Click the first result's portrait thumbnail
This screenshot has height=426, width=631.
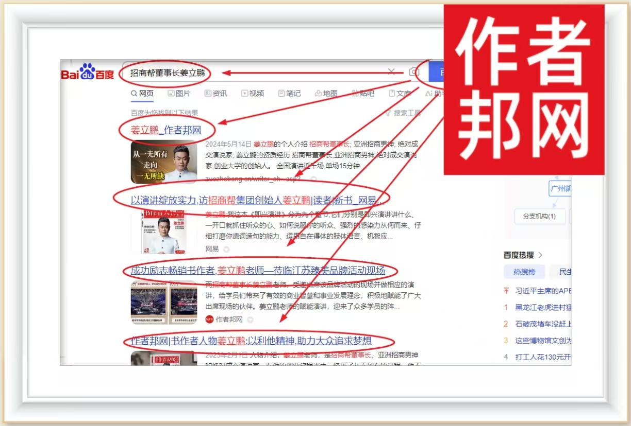point(163,162)
